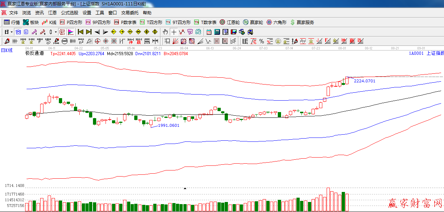Select the hand pan tool
Image resolution: width=444 pixels, height=212 pixels.
(x=165, y=32)
